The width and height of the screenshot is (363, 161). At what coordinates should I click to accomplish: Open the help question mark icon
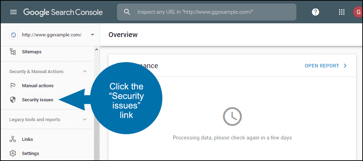[x=315, y=12]
